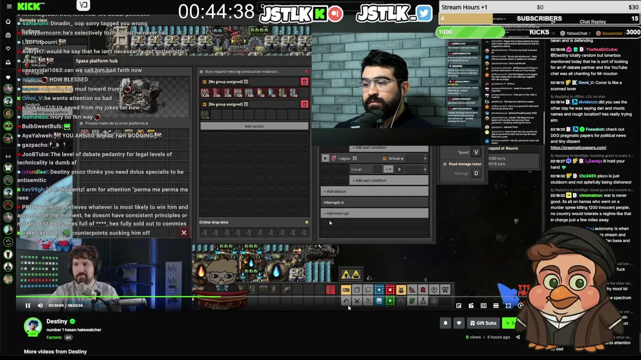
Task: Edit the first No group assigned name
Action: [246, 81]
